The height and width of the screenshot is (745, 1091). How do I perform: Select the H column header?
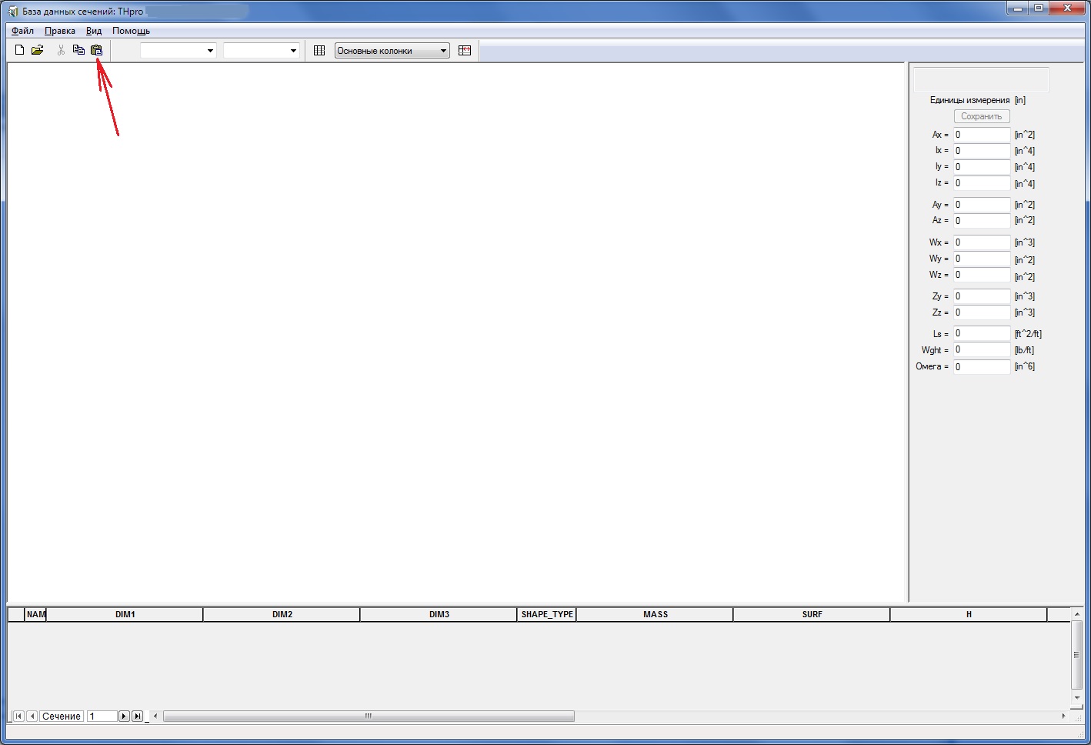(969, 614)
